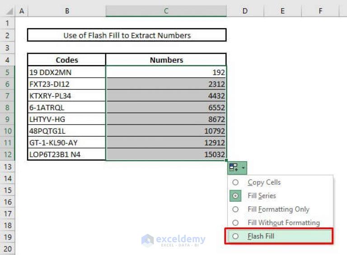The image size is (347, 255).
Task: Select row 17 header
Action: [7, 213]
